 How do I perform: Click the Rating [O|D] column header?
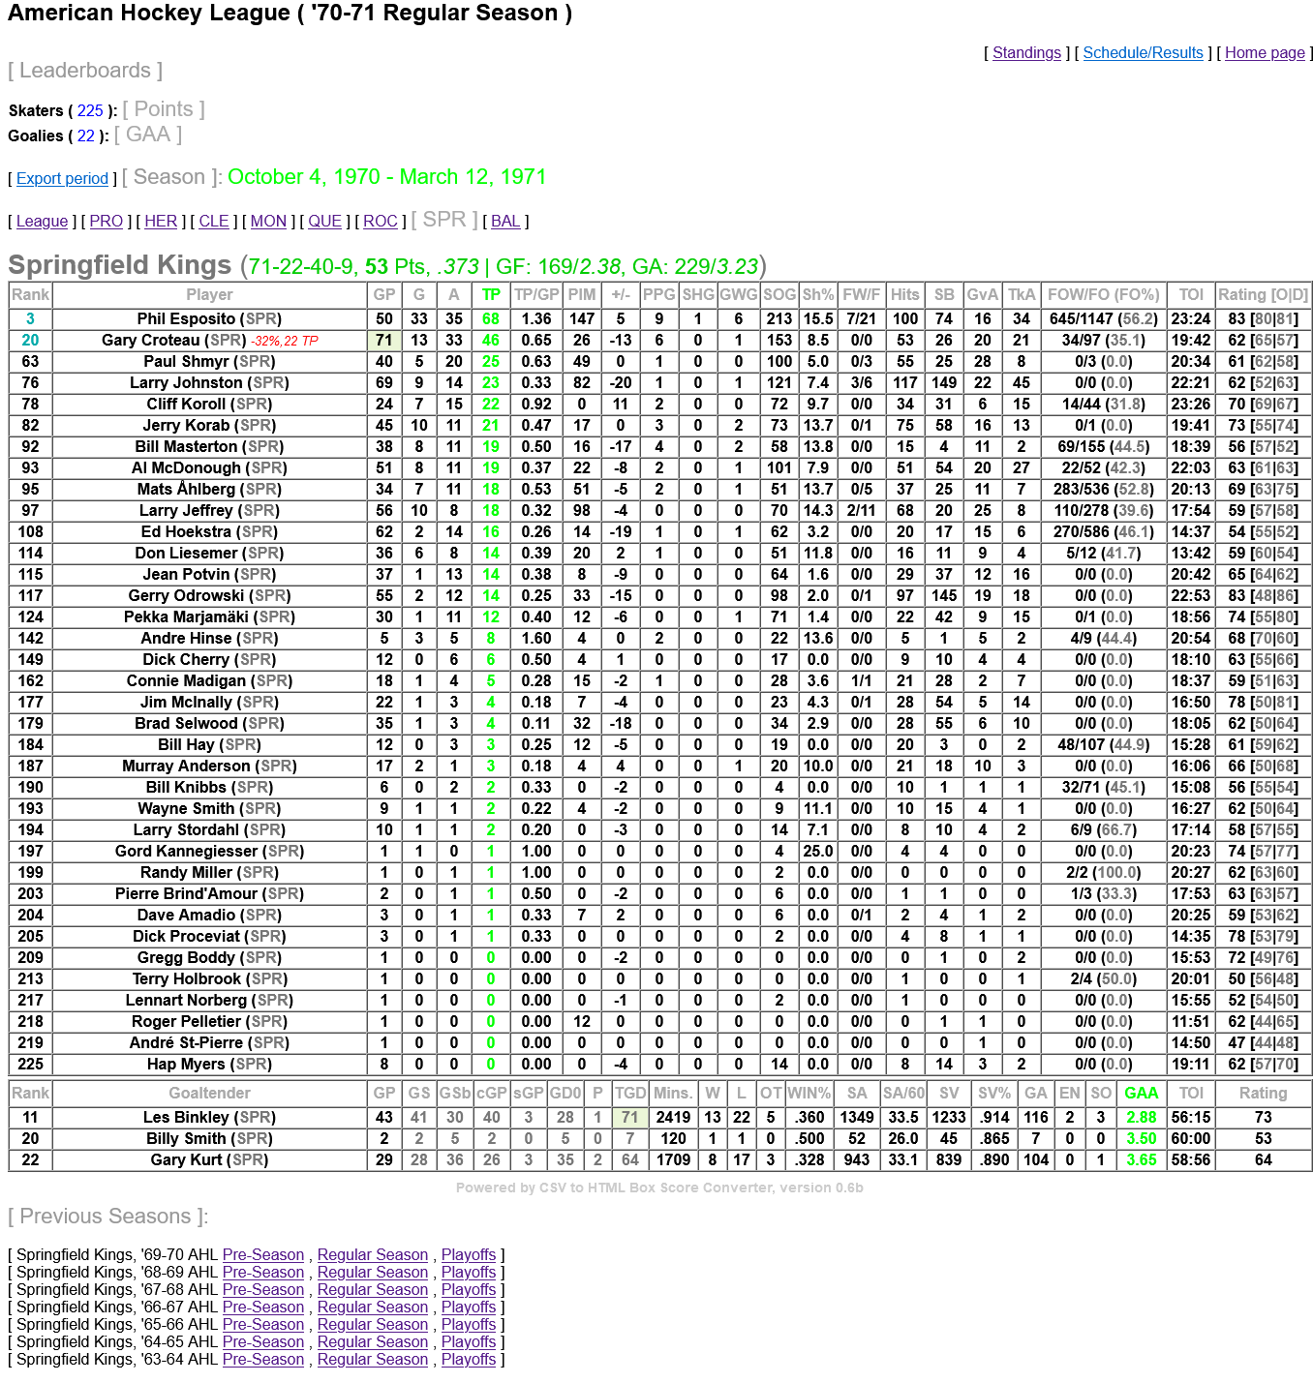(1264, 295)
